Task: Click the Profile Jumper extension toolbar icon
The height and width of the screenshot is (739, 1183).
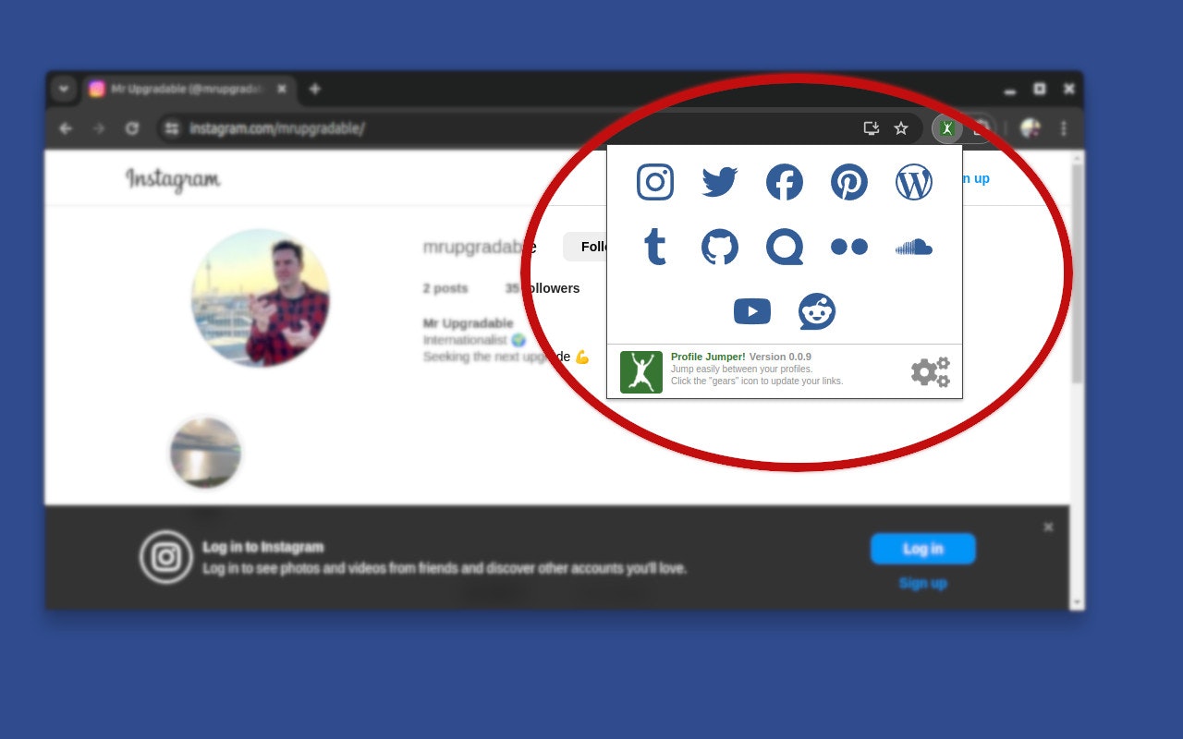Action: click(x=946, y=128)
